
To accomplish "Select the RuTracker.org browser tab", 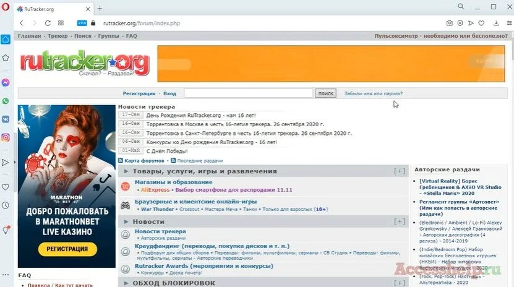I will (x=54, y=9).
